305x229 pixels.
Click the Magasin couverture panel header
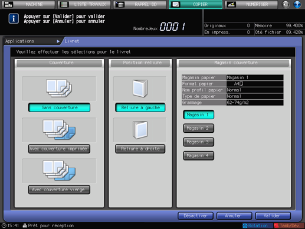click(234, 63)
